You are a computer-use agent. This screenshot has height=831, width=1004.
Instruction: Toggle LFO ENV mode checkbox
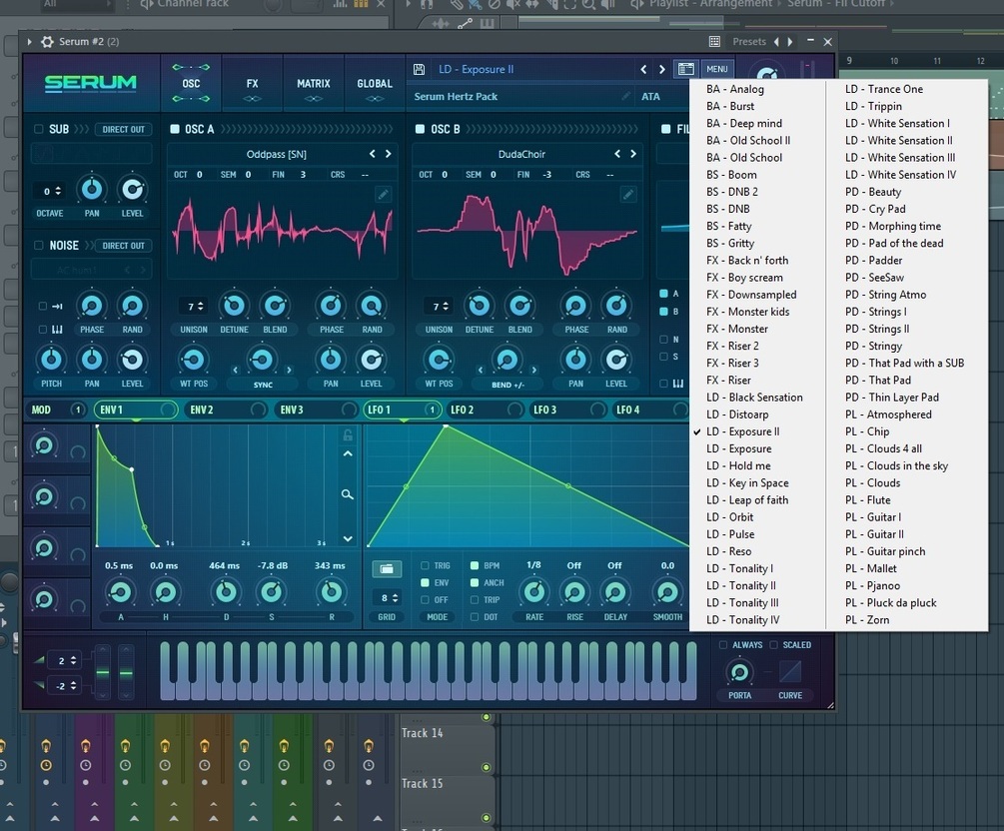[x=425, y=582]
